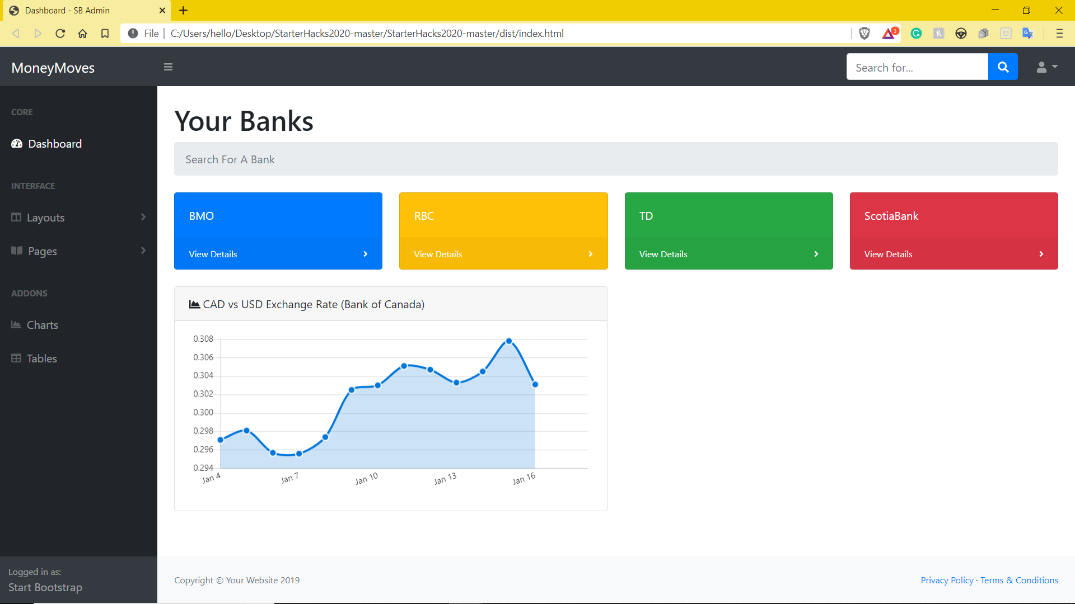Viewport: 1075px width, 604px height.
Task: Click the Google Translate extension icon
Action: 1027,34
